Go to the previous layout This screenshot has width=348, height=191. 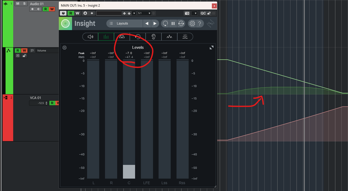click(x=147, y=23)
